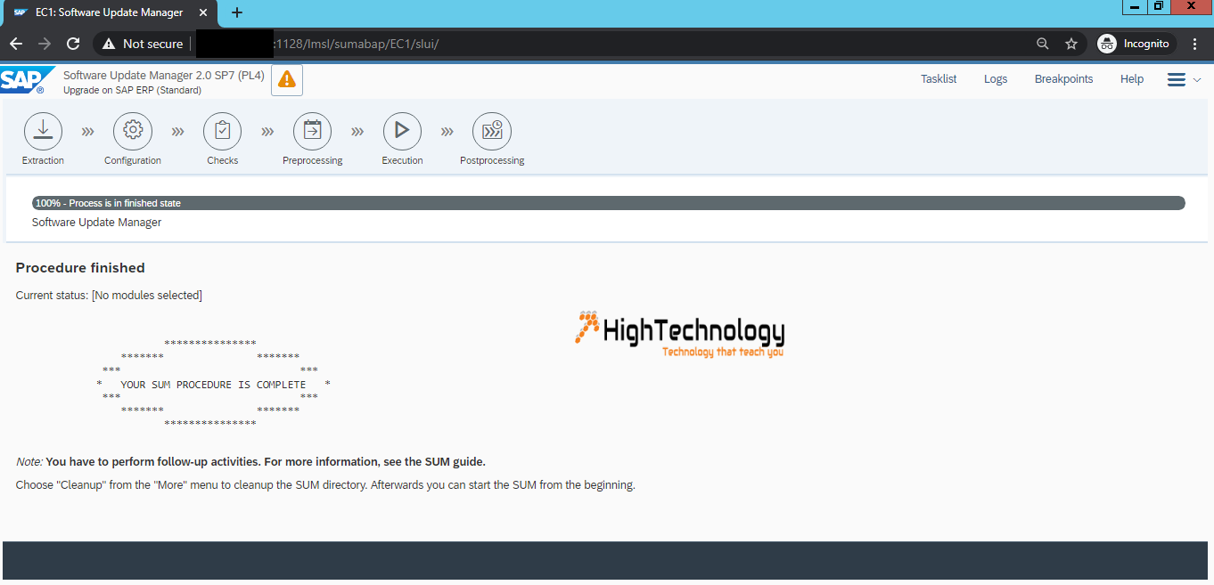Open the Help menu item
1214x585 pixels.
[1132, 79]
